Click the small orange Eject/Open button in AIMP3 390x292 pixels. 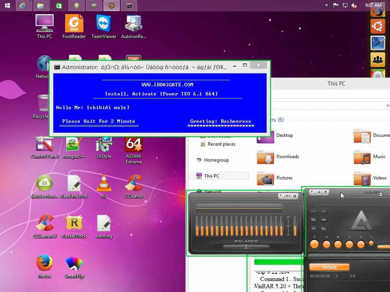(371, 243)
